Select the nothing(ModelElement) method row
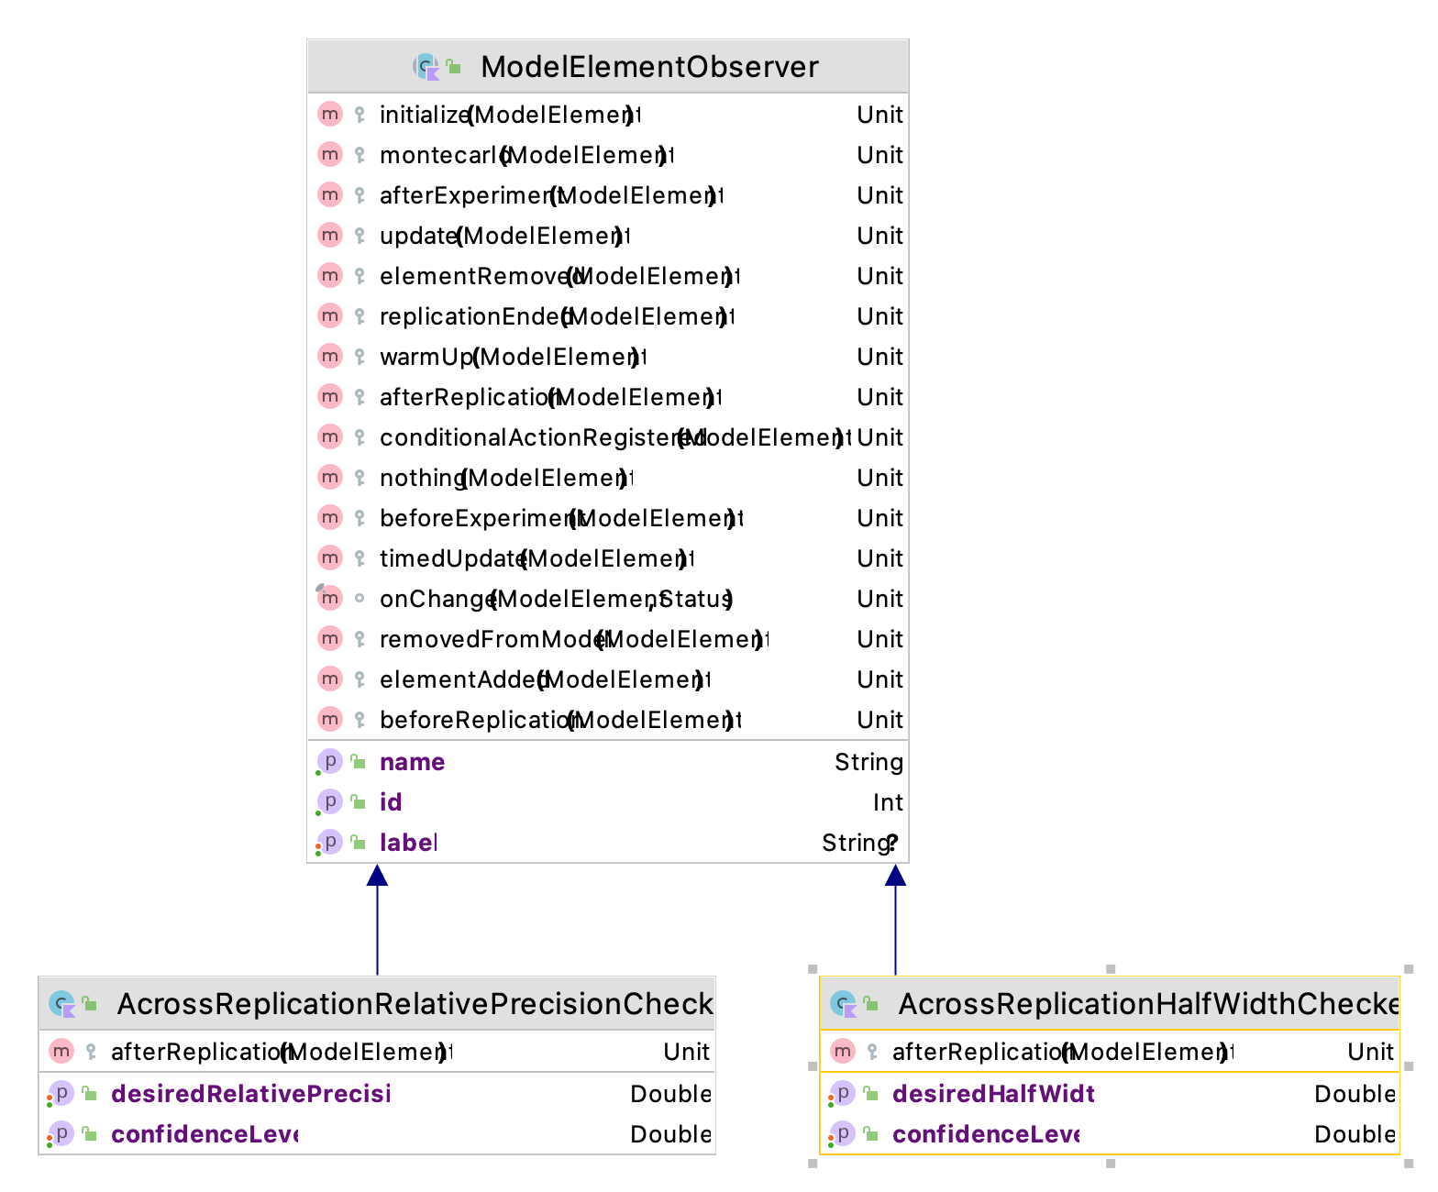The width and height of the screenshot is (1438, 1192). pos(608,478)
